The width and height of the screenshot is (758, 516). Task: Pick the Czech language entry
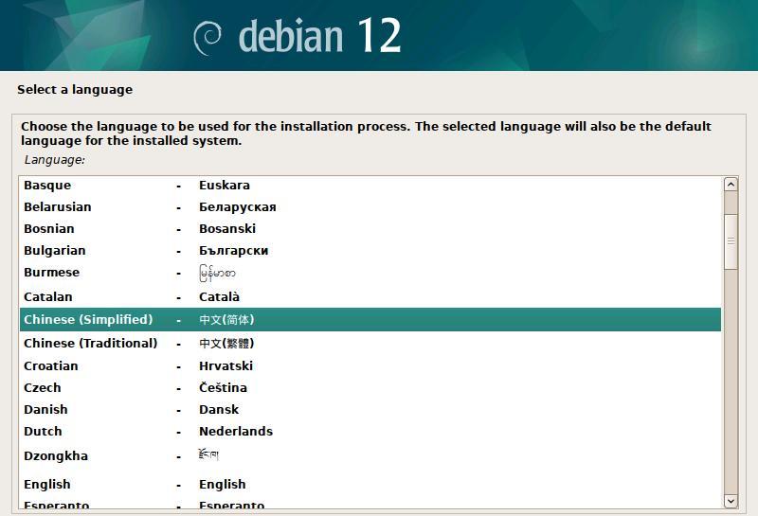(370, 387)
